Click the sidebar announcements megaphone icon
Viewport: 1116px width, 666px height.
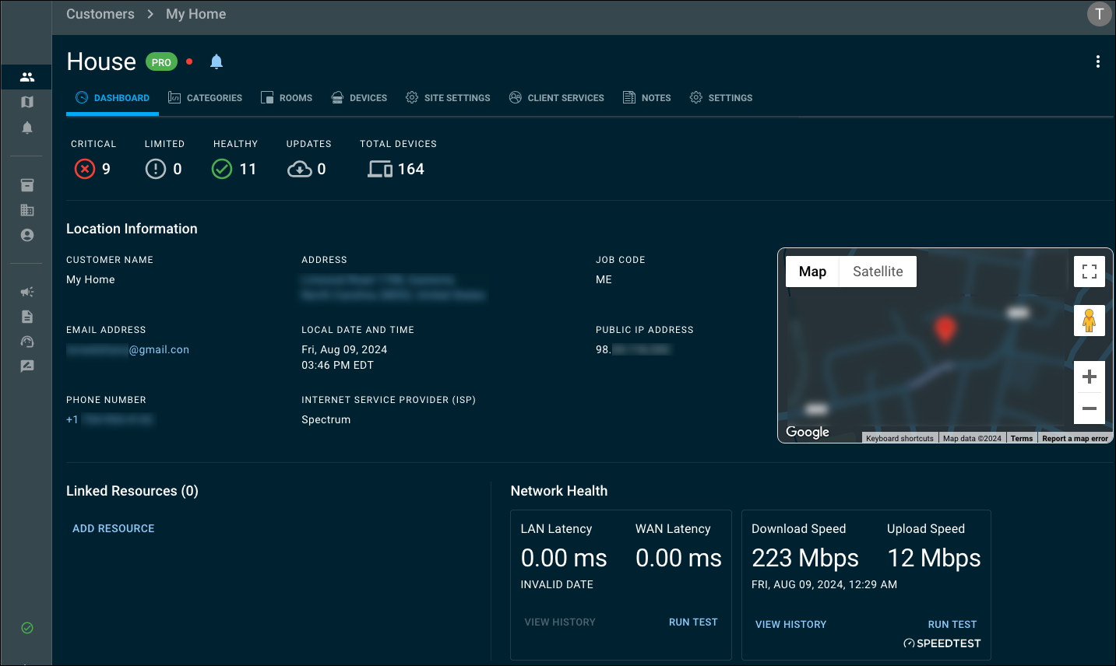click(27, 292)
